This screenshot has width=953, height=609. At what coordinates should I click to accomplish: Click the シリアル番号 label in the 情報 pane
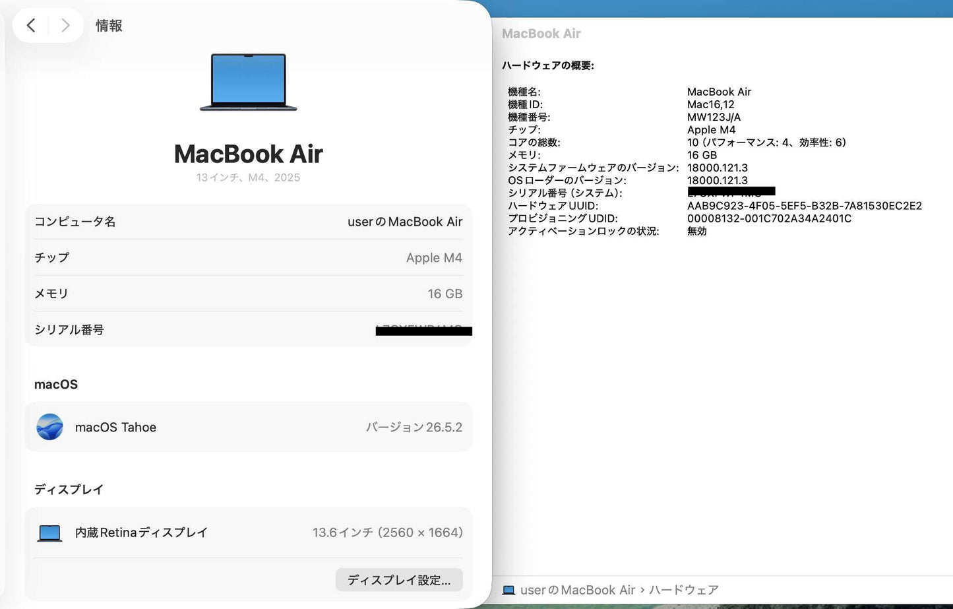click(x=69, y=330)
